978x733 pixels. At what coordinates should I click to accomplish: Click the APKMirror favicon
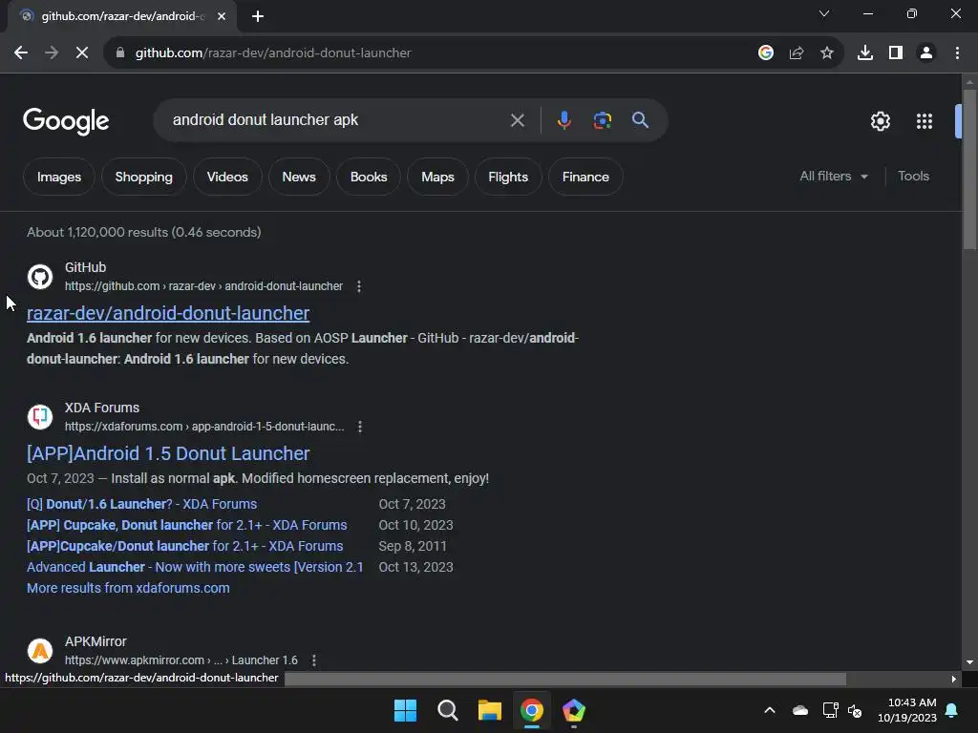(x=40, y=651)
